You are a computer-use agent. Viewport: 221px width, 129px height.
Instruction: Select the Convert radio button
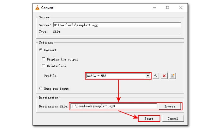click(x=41, y=50)
